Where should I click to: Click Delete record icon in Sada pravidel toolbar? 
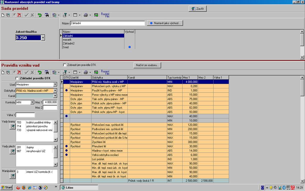pyautogui.click(x=19, y=15)
